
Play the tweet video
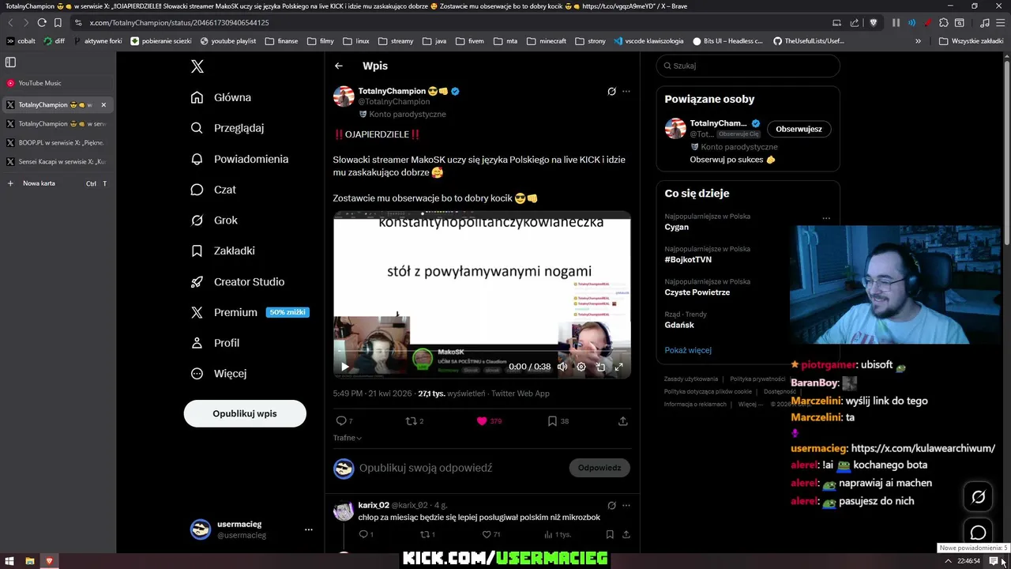click(344, 367)
